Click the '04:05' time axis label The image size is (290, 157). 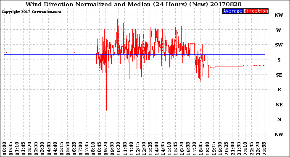49,149
